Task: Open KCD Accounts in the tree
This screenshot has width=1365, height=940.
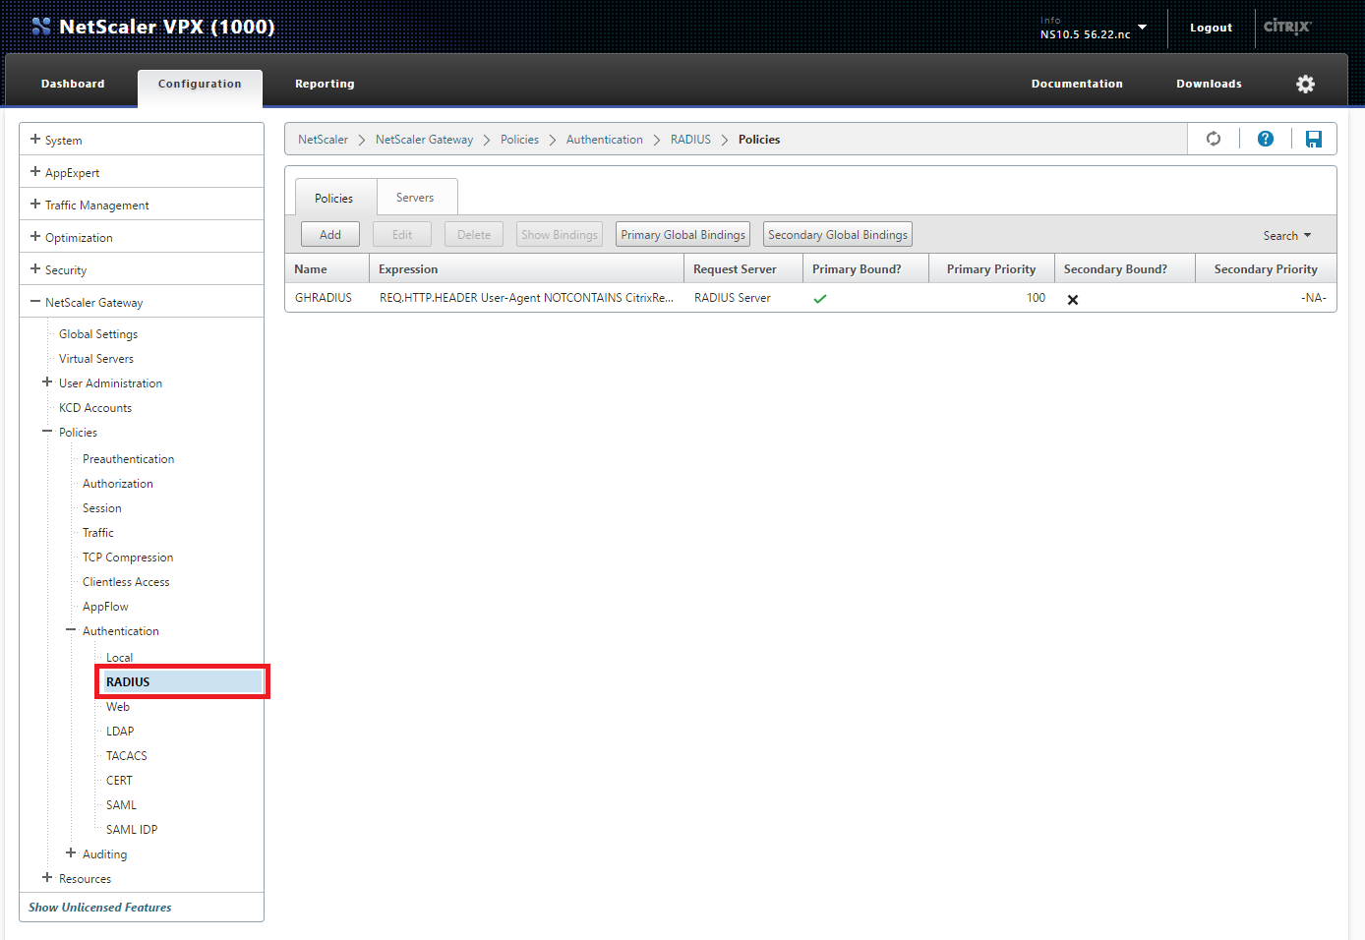Action: [x=95, y=408]
